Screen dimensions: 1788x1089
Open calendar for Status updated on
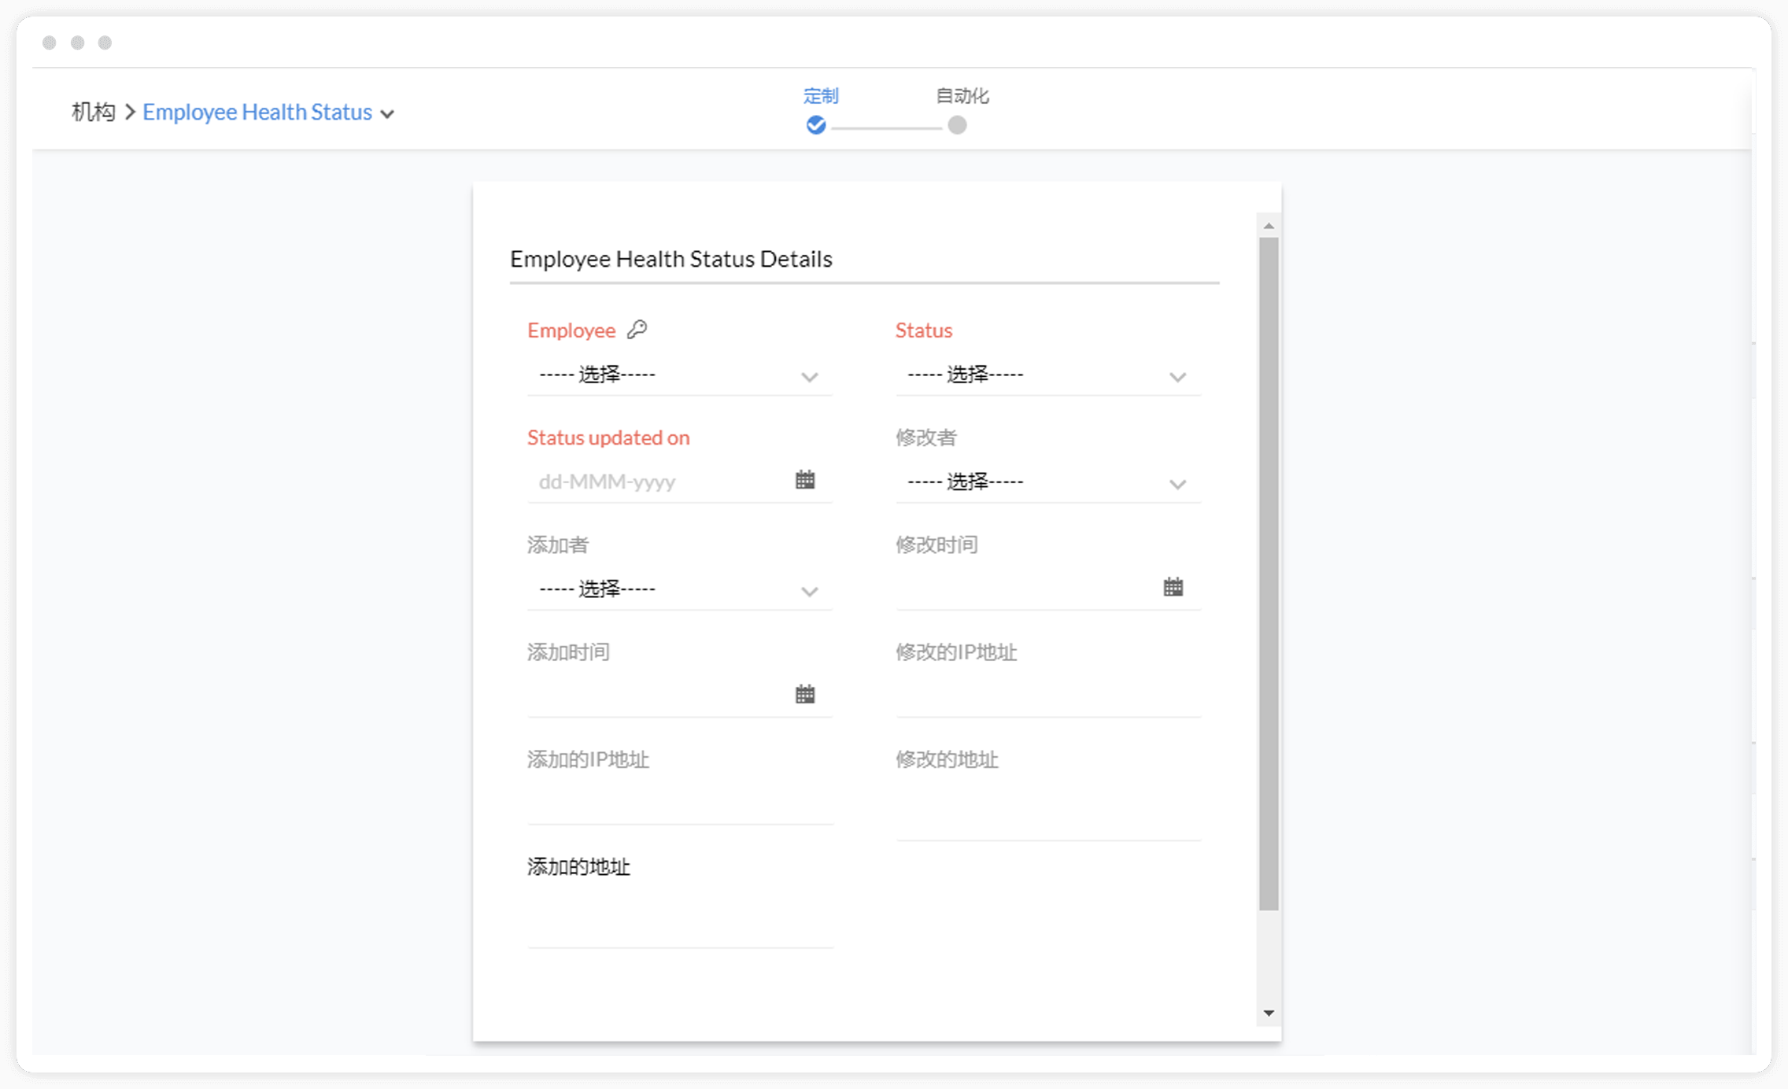click(804, 480)
